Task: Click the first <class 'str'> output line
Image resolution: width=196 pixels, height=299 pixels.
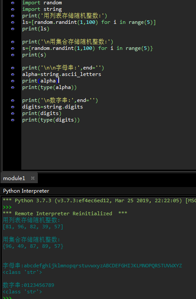Action: coord(22,272)
